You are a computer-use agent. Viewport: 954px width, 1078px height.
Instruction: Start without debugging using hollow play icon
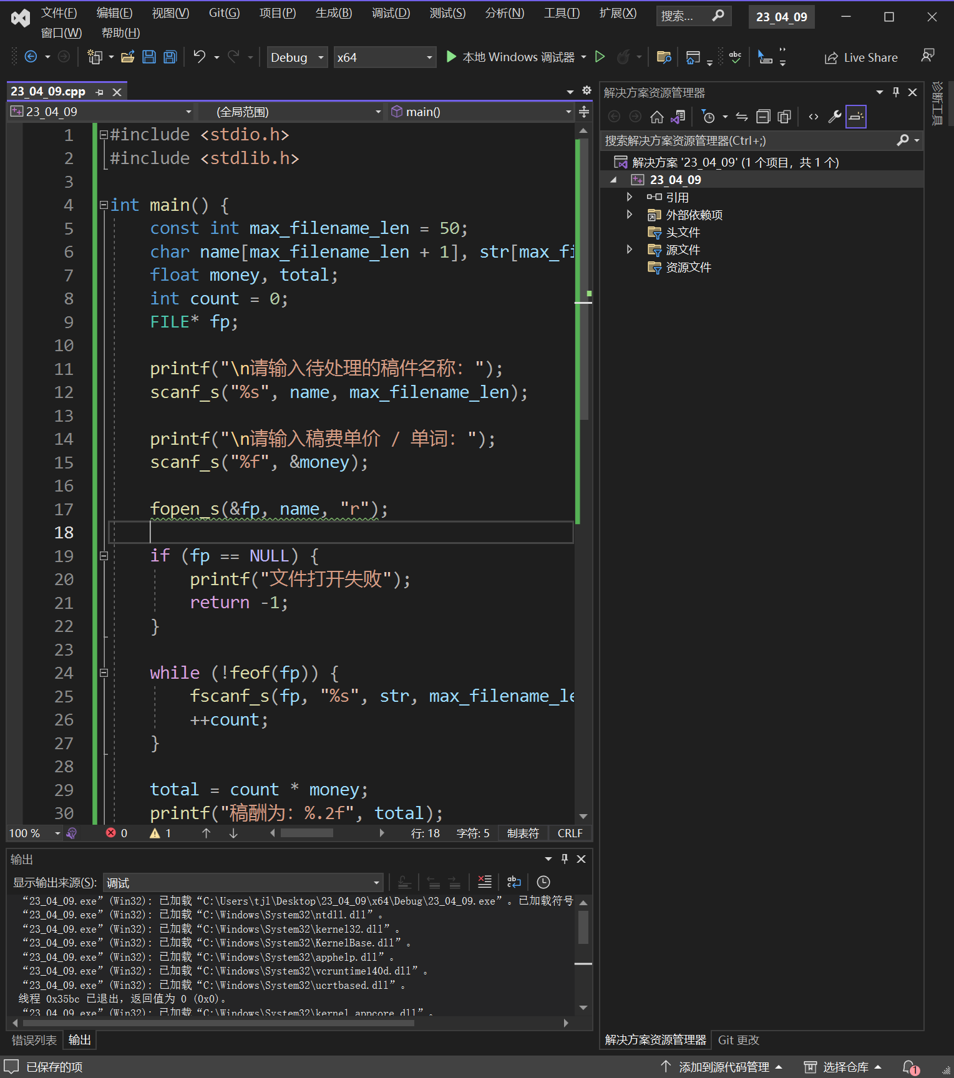[x=600, y=57]
